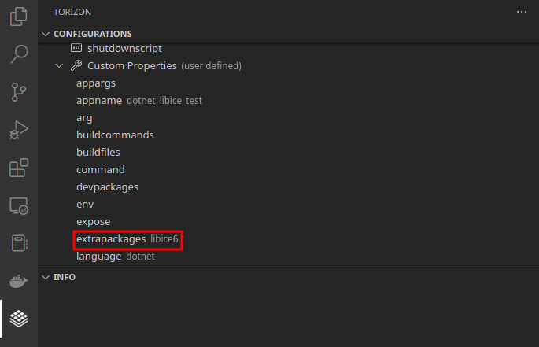Image resolution: width=539 pixels, height=347 pixels.
Task: Open the Explorer view icon
Action: (19, 17)
